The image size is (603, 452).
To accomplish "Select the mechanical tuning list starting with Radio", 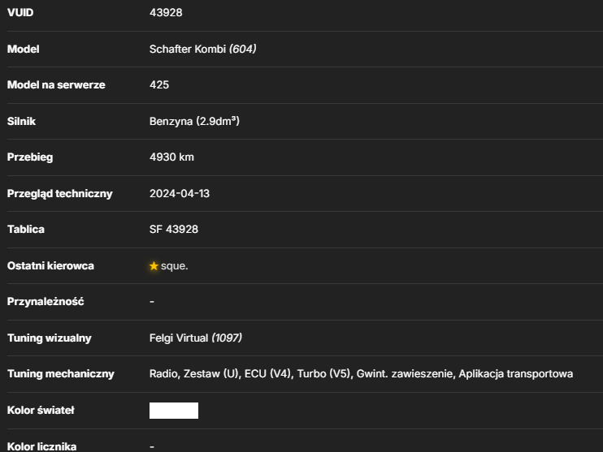I will point(361,373).
